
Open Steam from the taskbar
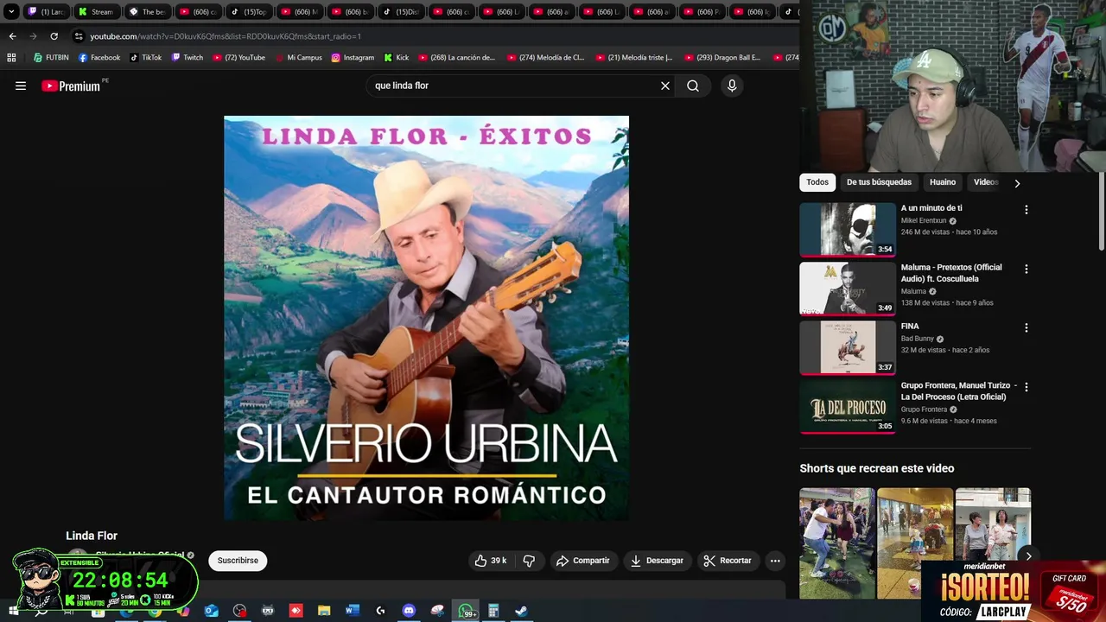(521, 611)
